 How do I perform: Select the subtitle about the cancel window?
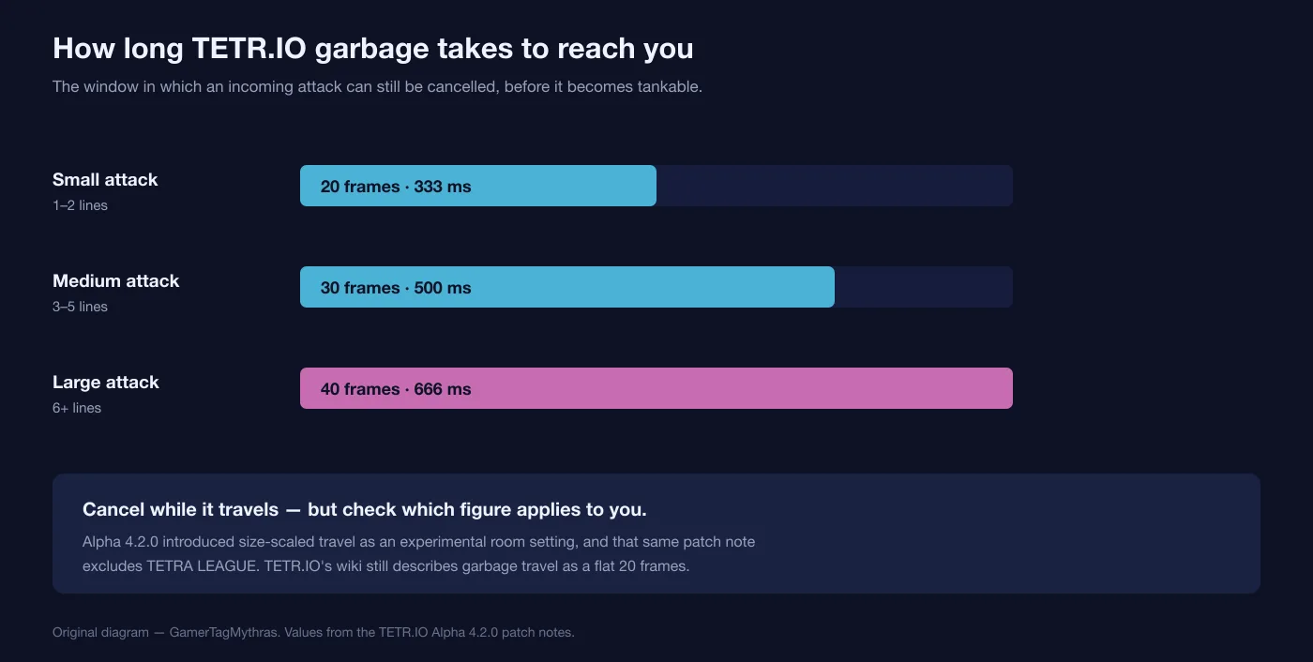point(377,86)
